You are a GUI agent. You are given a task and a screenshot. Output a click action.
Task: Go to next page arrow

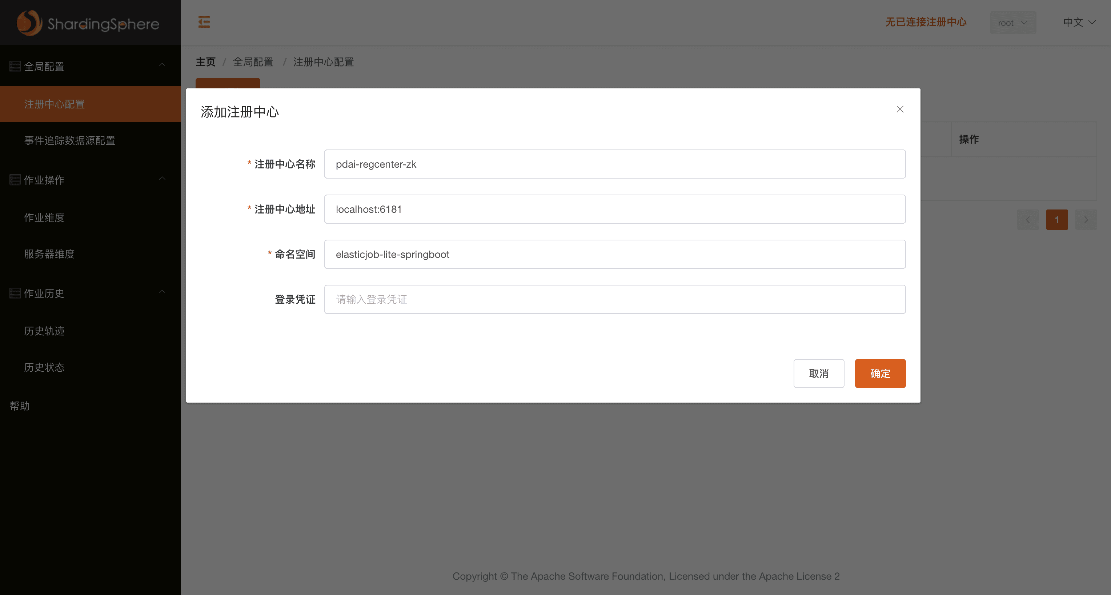click(1086, 220)
